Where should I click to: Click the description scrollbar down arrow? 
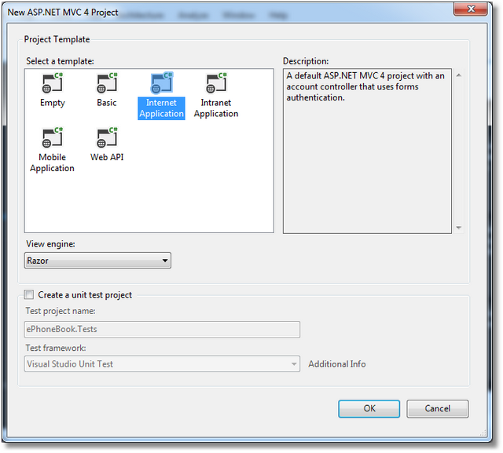(459, 228)
